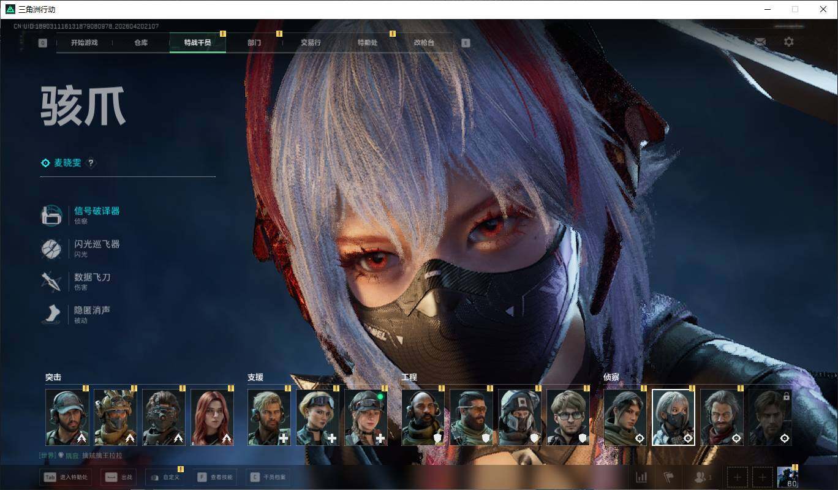Choose the silver-haired masked 侦察 operator
Viewport: 838px width, 490px height.
click(x=674, y=417)
